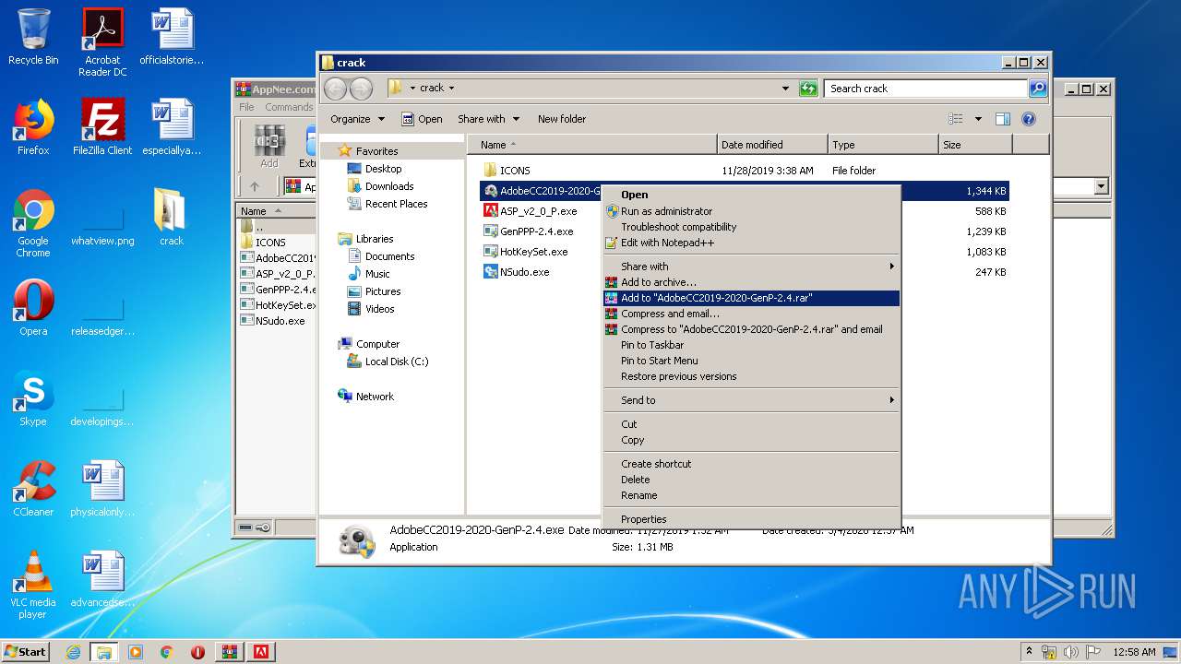Select Delete in context menu
This screenshot has height=664, width=1181.
coord(751,480)
